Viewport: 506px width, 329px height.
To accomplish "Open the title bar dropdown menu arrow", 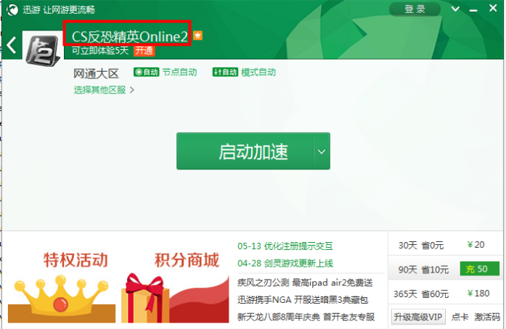I will pyautogui.click(x=455, y=9).
